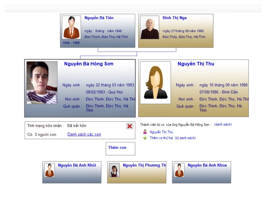Click Nguyễn Bá Anh Khoa's avatar icon

tap(179, 170)
